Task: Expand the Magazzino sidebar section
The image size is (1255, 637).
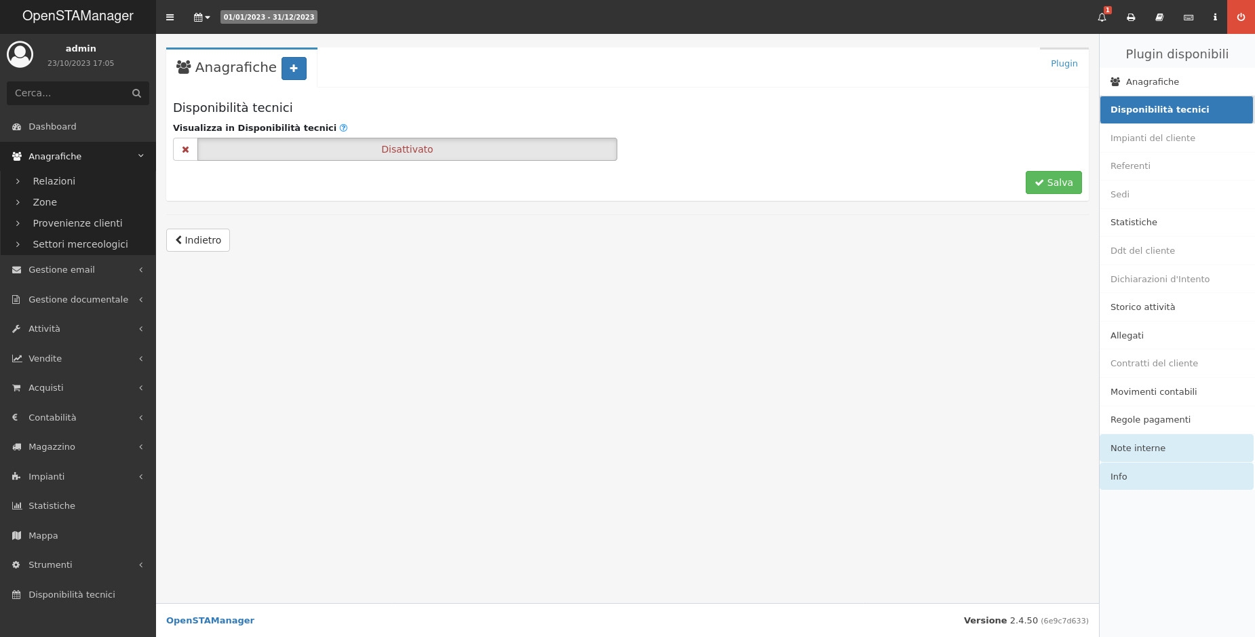Action: 78,446
